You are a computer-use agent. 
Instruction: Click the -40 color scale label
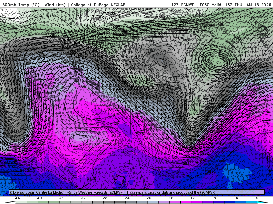[38, 198]
